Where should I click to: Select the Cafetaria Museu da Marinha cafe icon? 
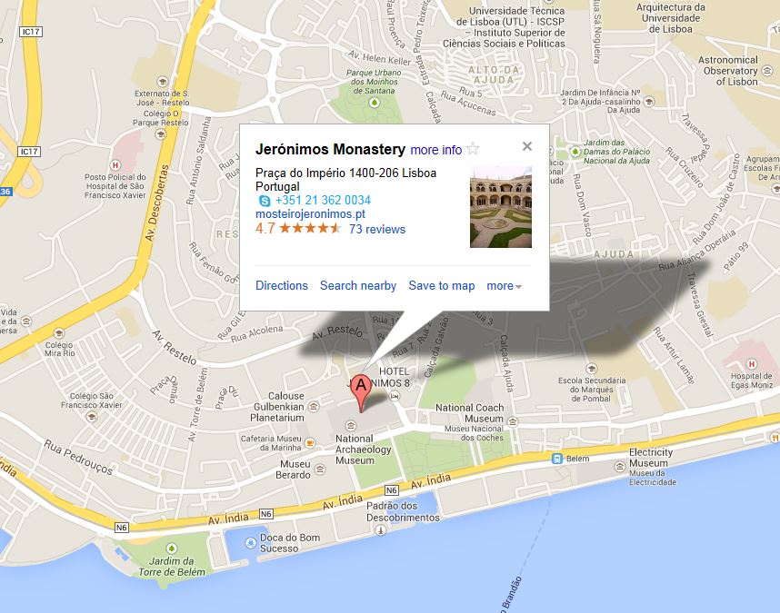[310, 442]
